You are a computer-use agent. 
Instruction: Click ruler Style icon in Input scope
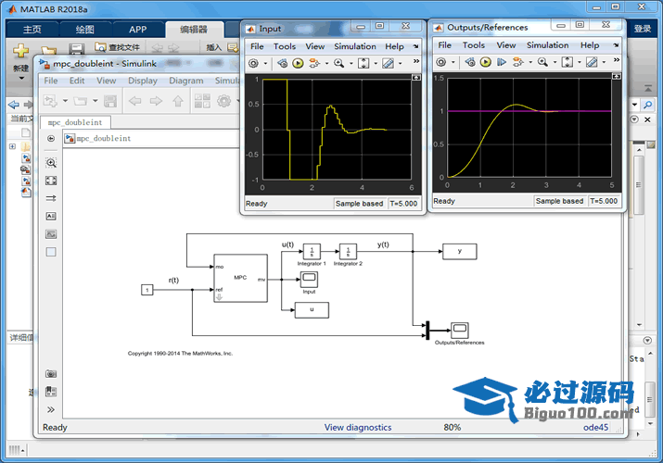388,63
